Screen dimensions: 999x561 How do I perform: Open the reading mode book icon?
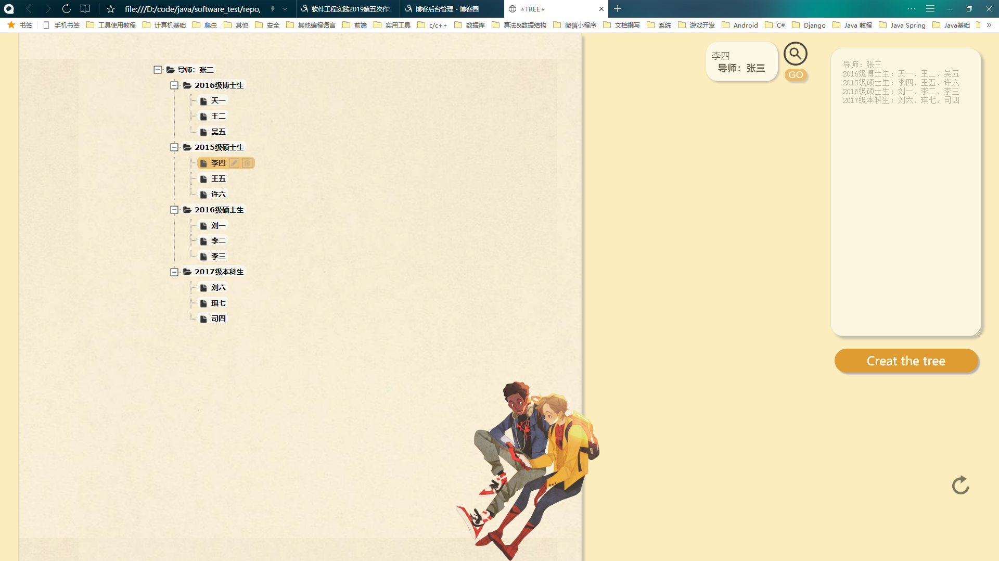[x=85, y=9]
